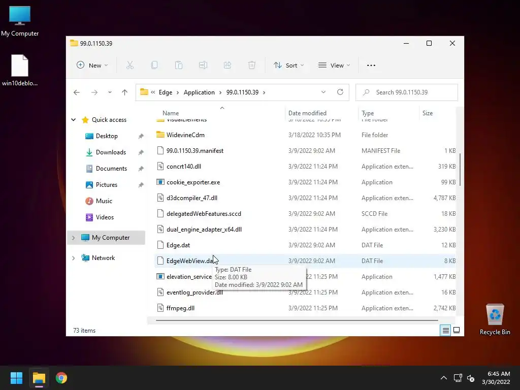Open the Recycle Bin on desktop
This screenshot has height=390, width=520.
point(495,319)
